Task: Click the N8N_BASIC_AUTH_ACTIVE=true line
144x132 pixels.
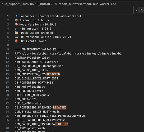Action: pos(36,62)
